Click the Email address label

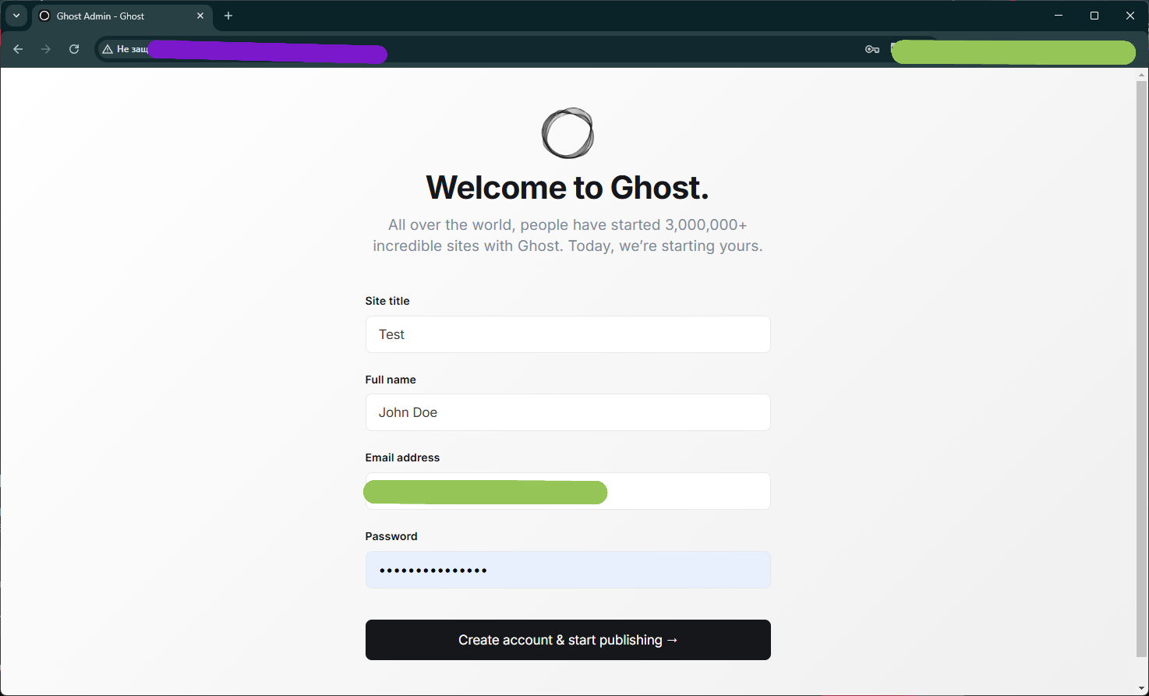(x=402, y=458)
